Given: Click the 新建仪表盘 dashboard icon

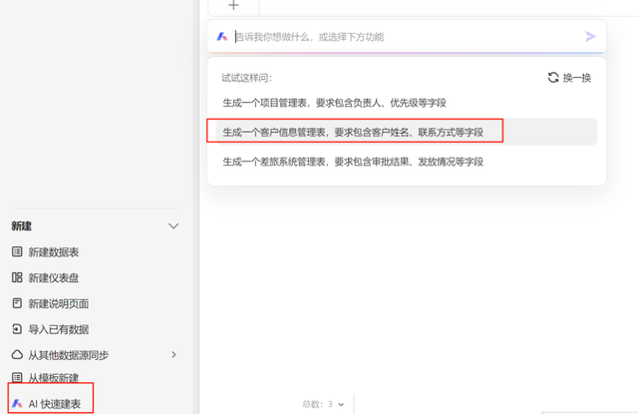Looking at the screenshot, I should point(17,277).
